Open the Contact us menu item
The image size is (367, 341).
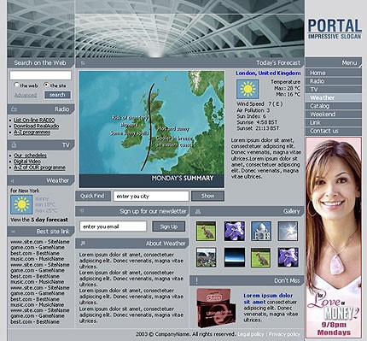click(334, 131)
